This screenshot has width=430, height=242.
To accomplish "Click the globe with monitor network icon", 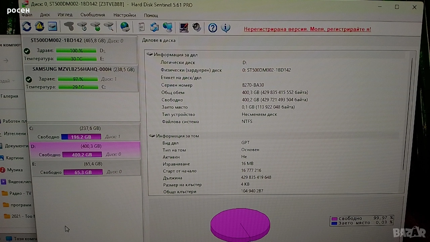I will pyautogui.click(x=167, y=27).
